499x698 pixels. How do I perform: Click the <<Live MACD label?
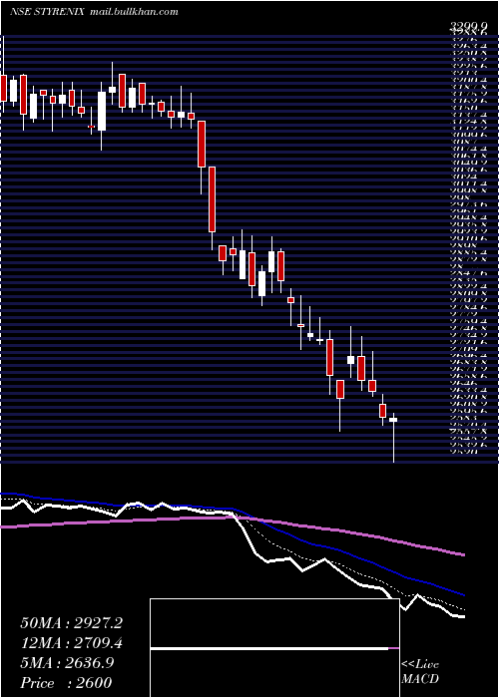click(x=420, y=672)
